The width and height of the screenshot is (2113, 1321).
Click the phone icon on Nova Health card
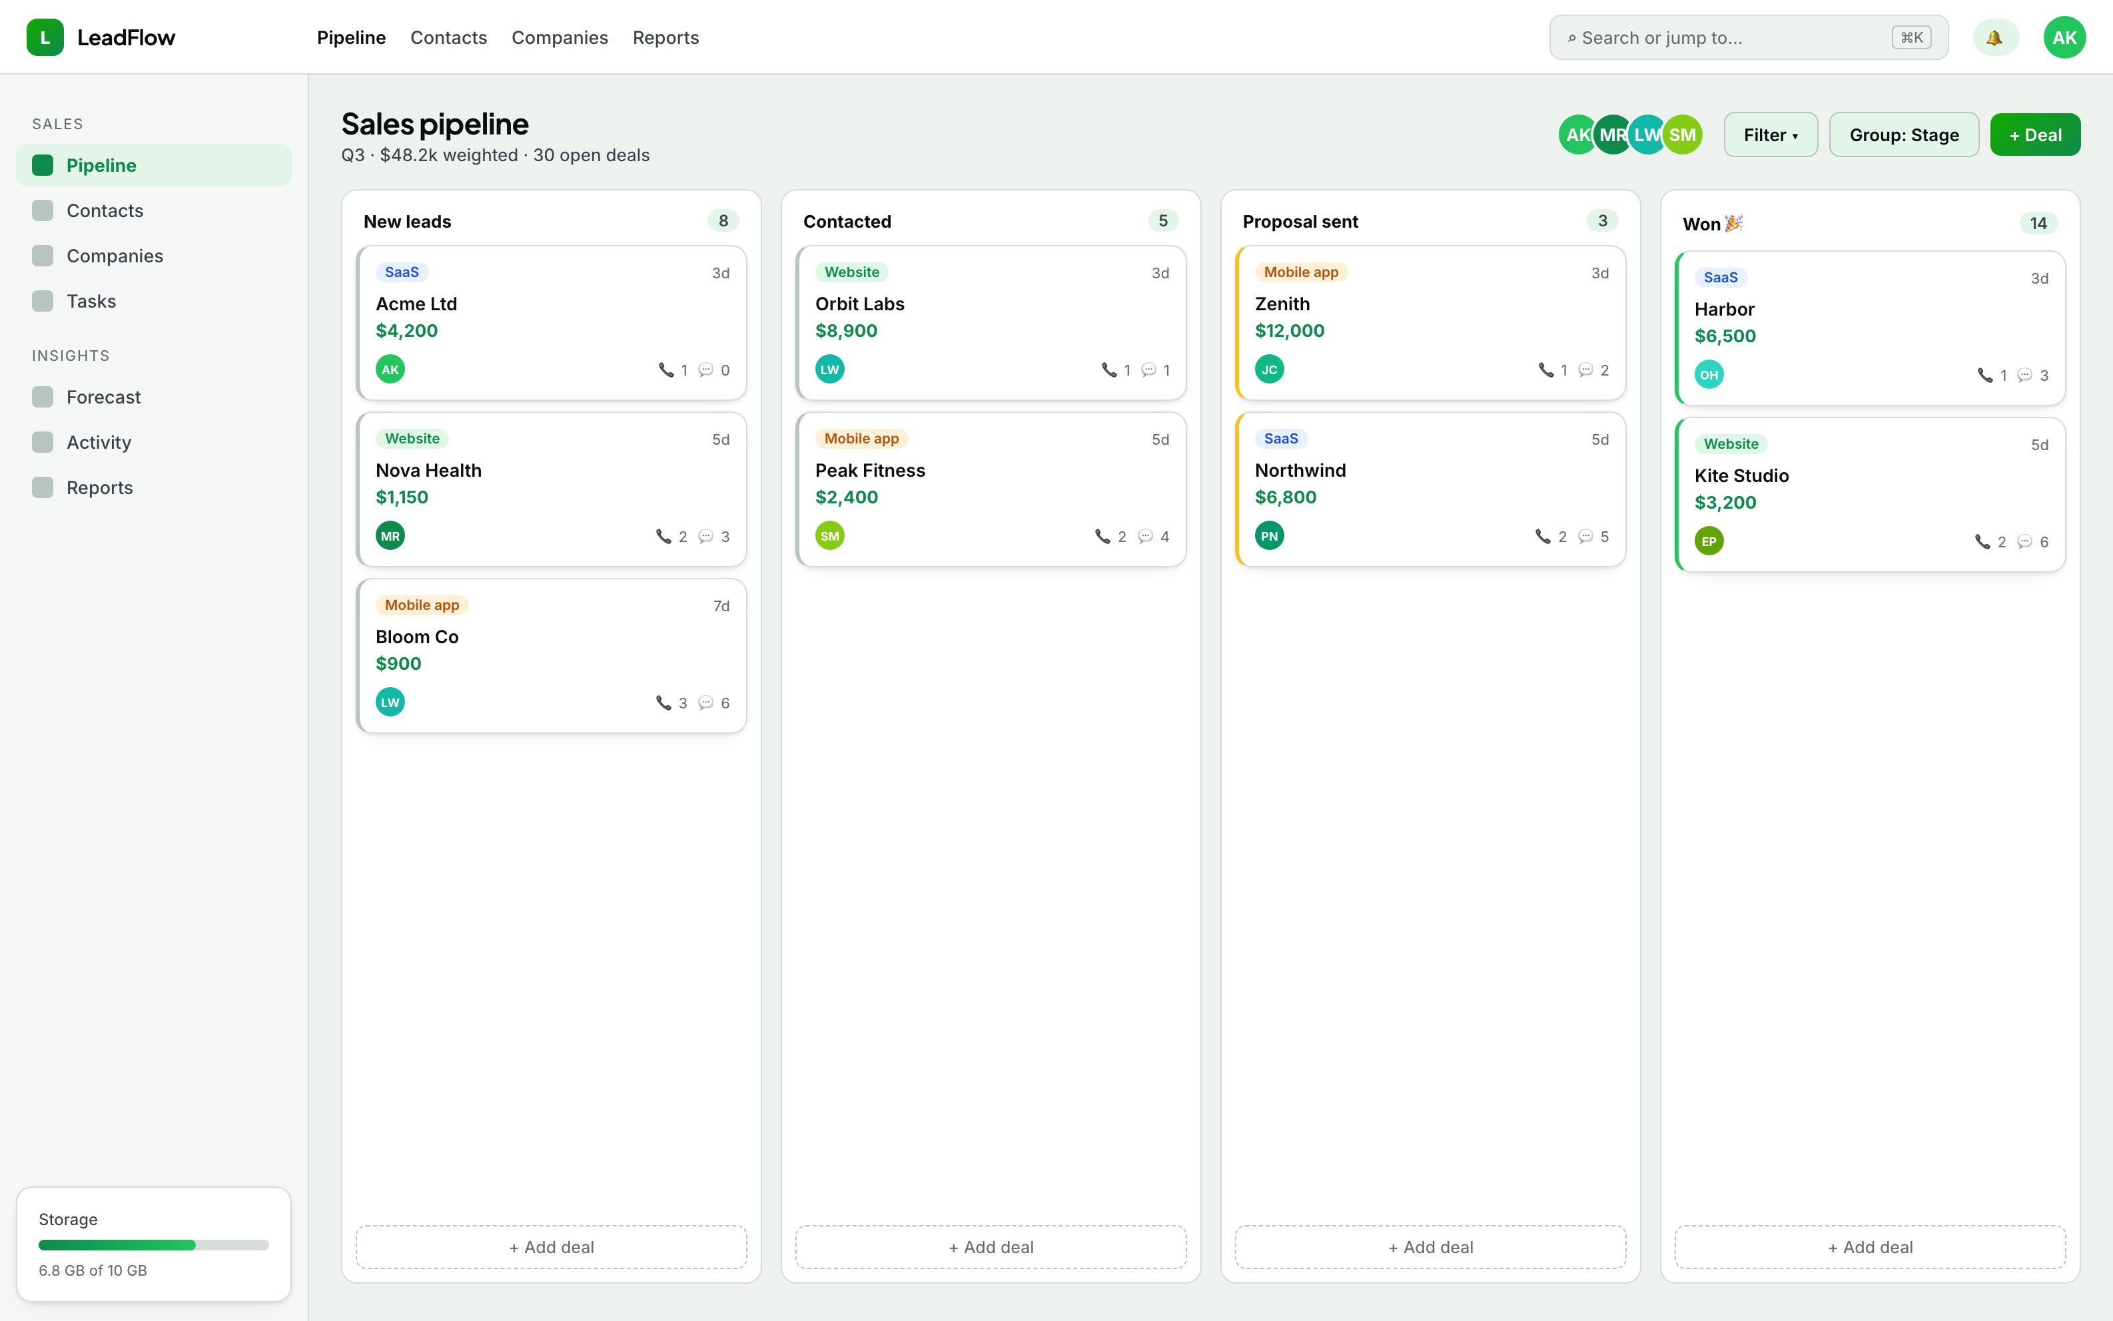click(x=664, y=537)
